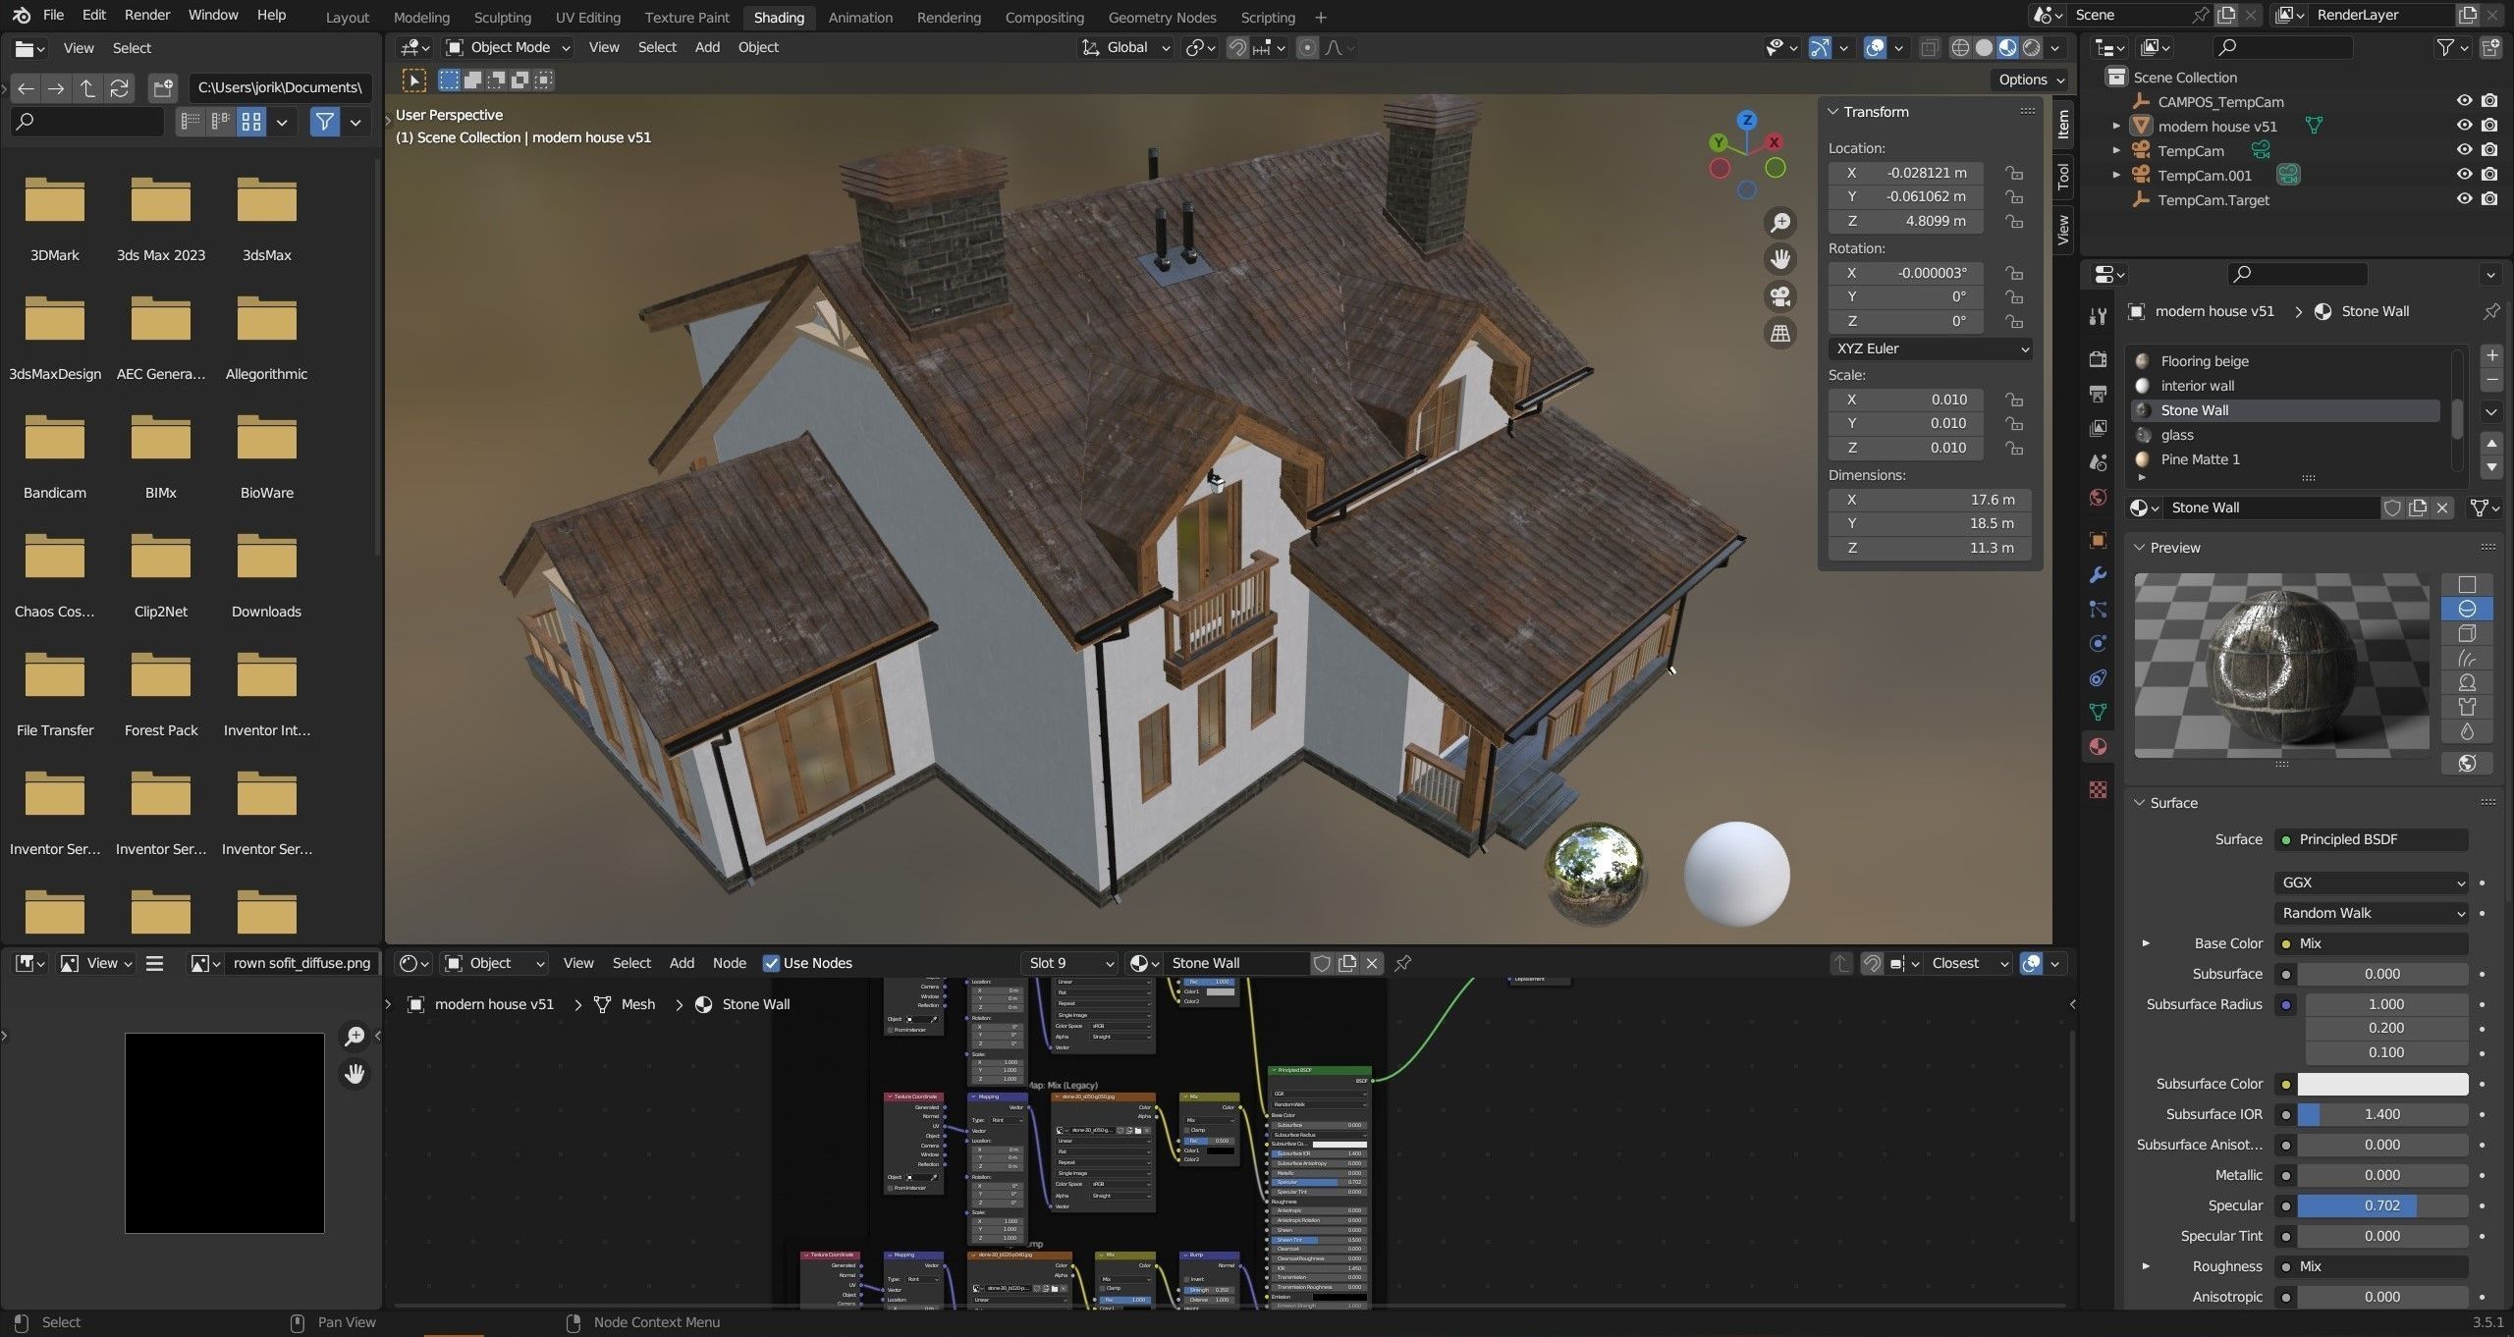The height and width of the screenshot is (1337, 2514).
Task: Create new folder icon in file browser
Action: 163,88
